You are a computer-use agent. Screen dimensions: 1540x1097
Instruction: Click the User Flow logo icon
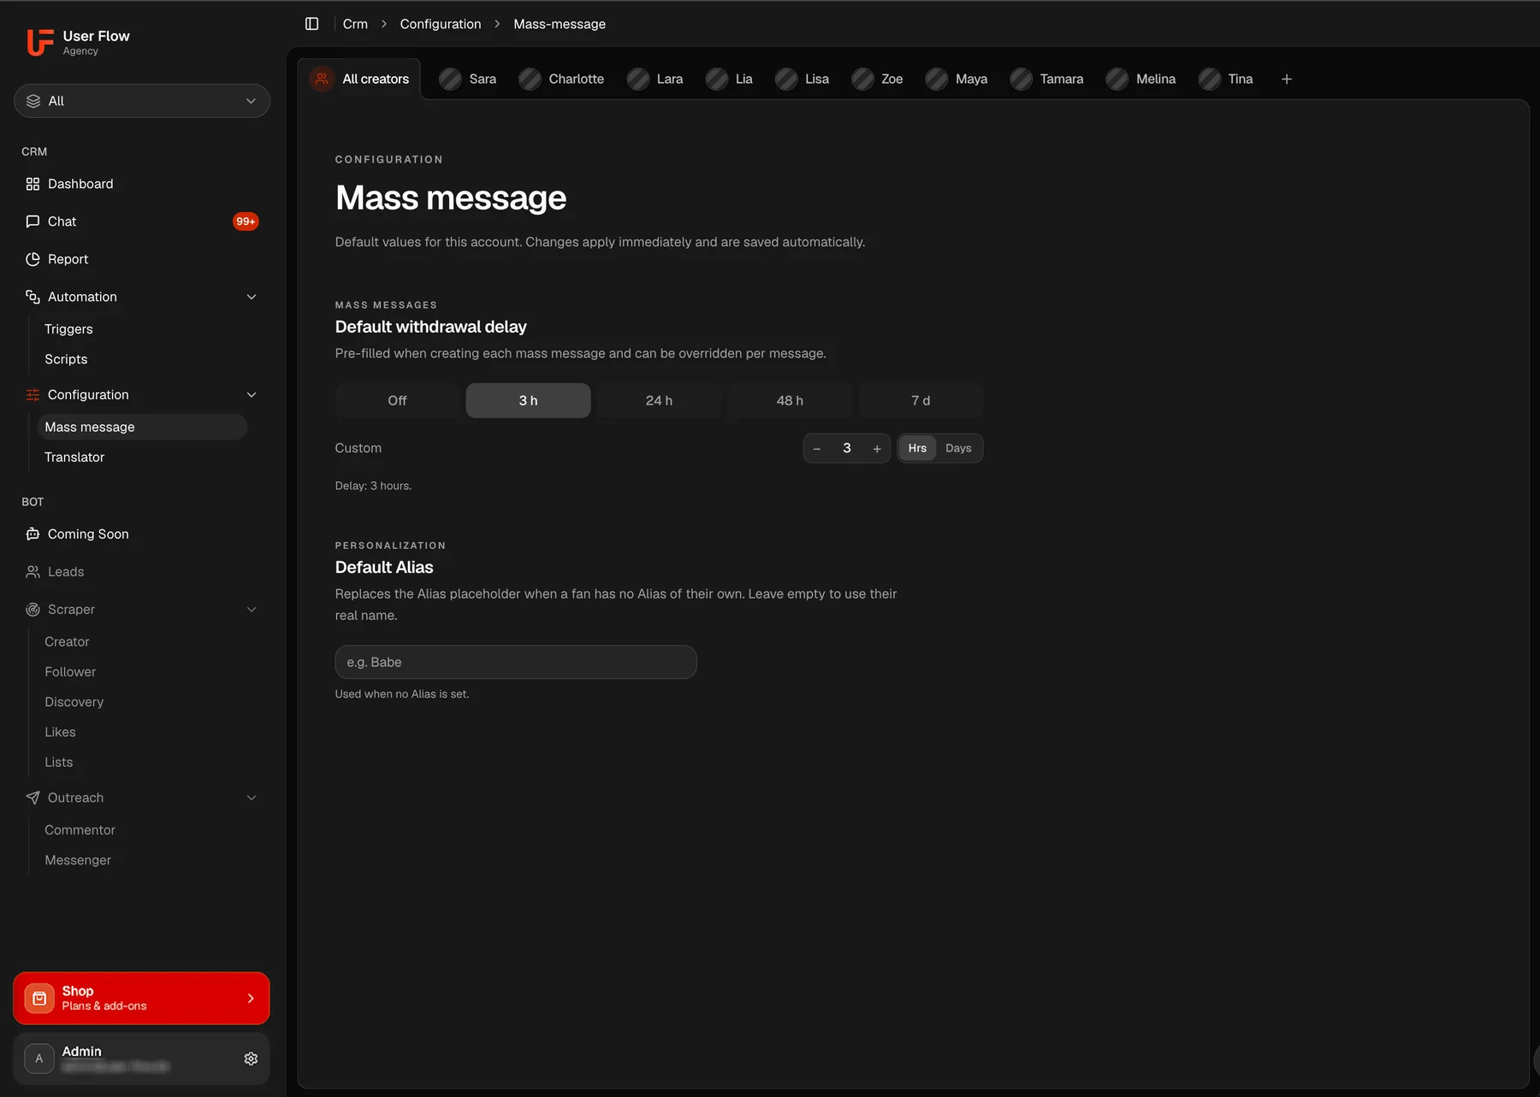(x=39, y=42)
